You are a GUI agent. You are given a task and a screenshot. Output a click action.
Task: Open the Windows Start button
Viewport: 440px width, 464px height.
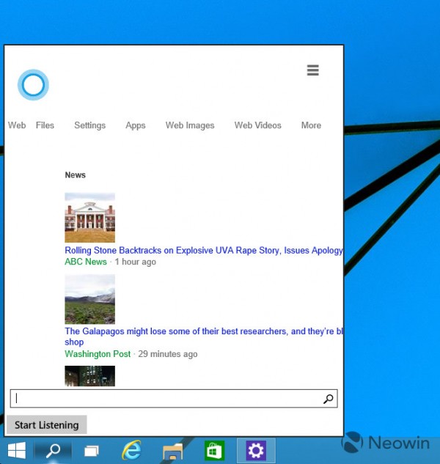click(15, 450)
